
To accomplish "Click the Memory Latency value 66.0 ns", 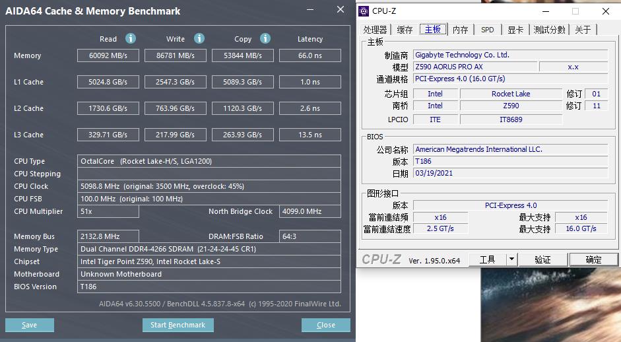I will [x=310, y=55].
